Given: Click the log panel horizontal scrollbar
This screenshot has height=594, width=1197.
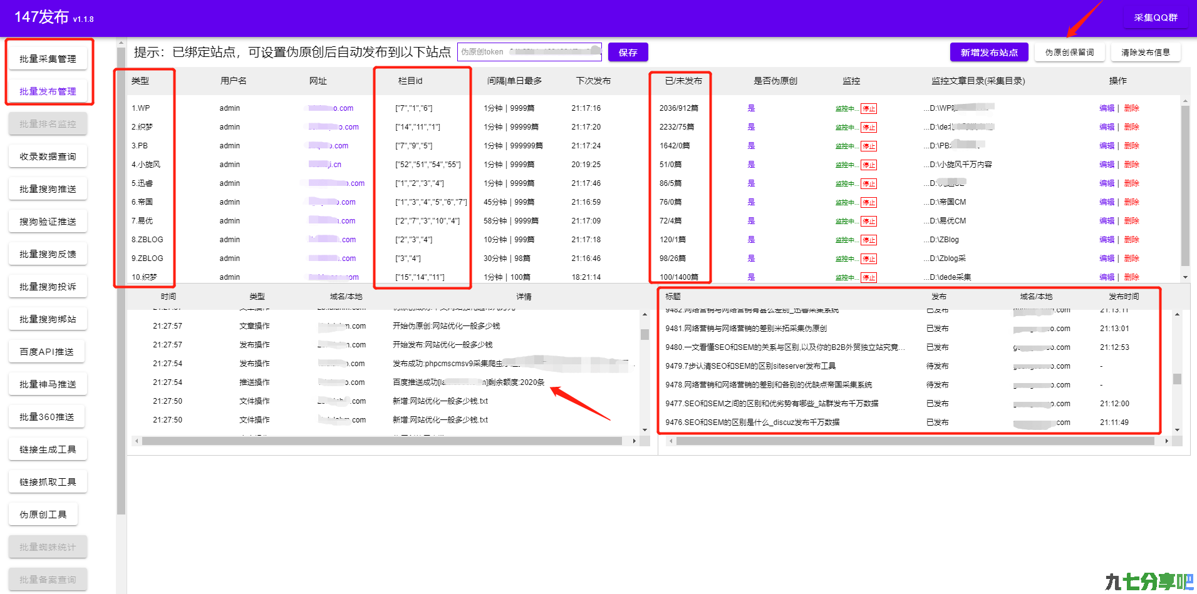Looking at the screenshot, I should pos(381,441).
